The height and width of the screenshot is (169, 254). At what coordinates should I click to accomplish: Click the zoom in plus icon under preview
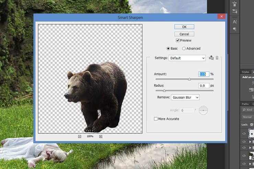pos(101,136)
